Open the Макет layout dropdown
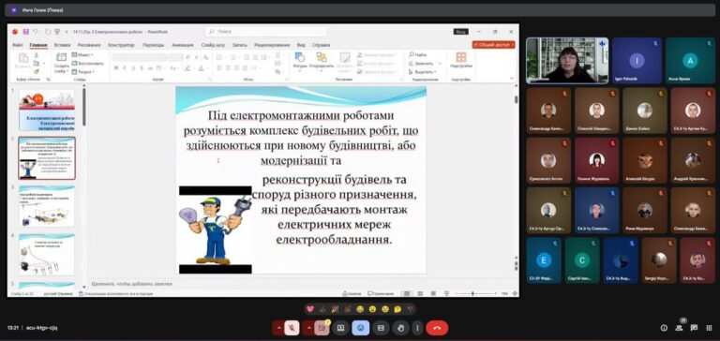The width and height of the screenshot is (720, 341). pos(82,54)
